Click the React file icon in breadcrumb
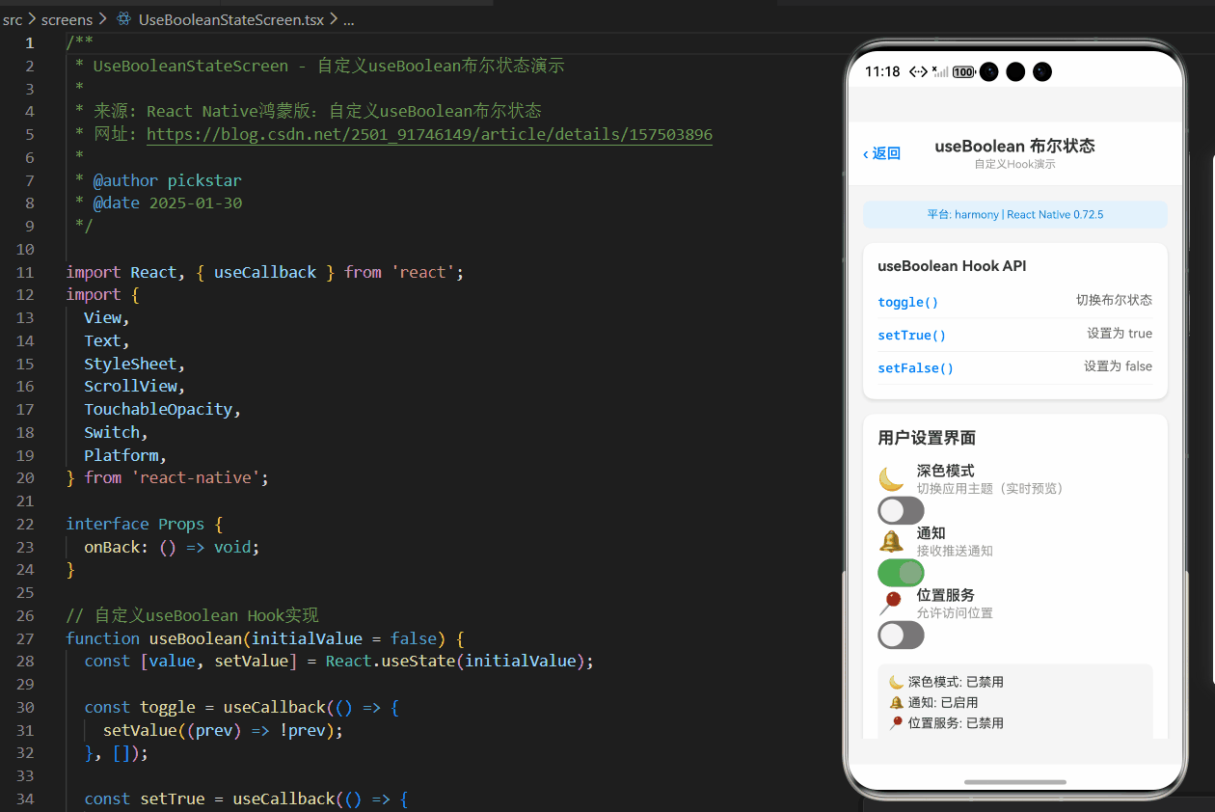 pyautogui.click(x=123, y=19)
